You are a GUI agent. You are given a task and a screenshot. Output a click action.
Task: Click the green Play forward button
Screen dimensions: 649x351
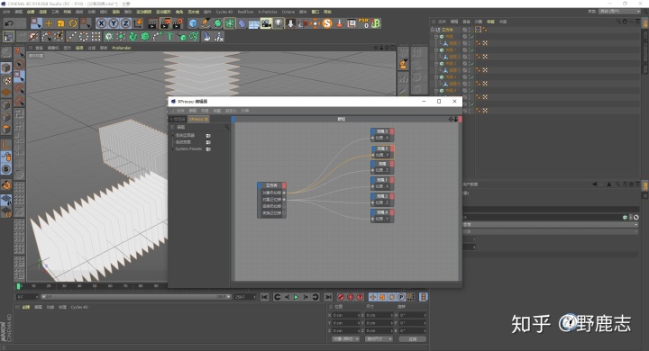(296, 297)
